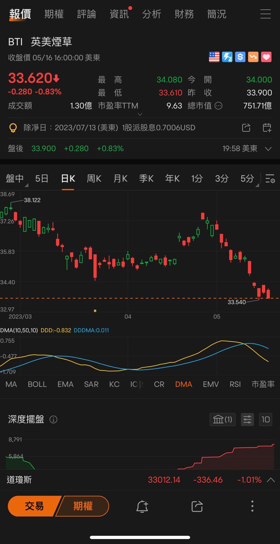Viewport: 280px width, 544px height.
Task: Tap the 總市值 market cap label
Action: pyautogui.click(x=200, y=106)
